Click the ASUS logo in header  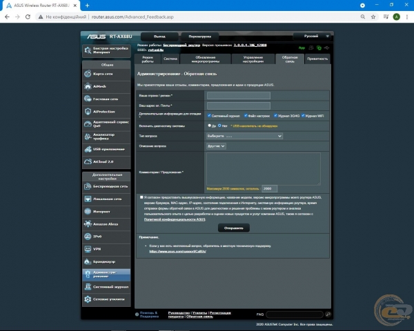click(97, 37)
